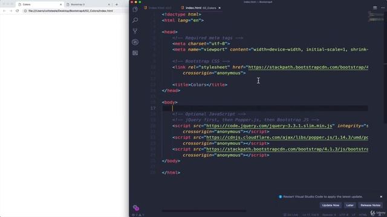
Task: Click the VS Code yellow minimize button
Action: tap(135, 2)
